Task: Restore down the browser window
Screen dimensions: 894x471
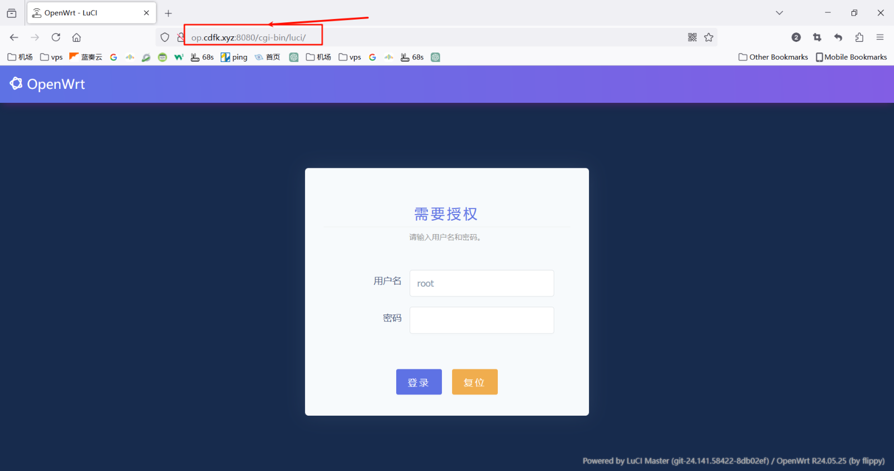Action: [854, 13]
